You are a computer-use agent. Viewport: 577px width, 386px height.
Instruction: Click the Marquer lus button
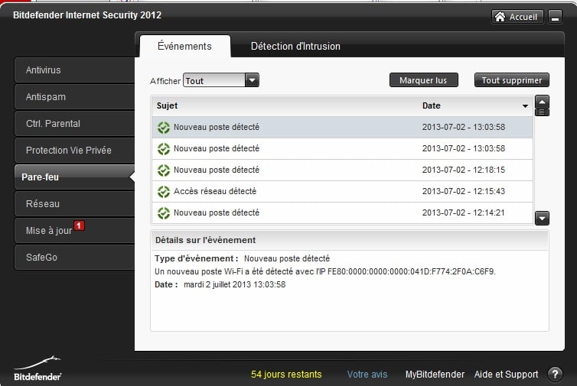[423, 80]
